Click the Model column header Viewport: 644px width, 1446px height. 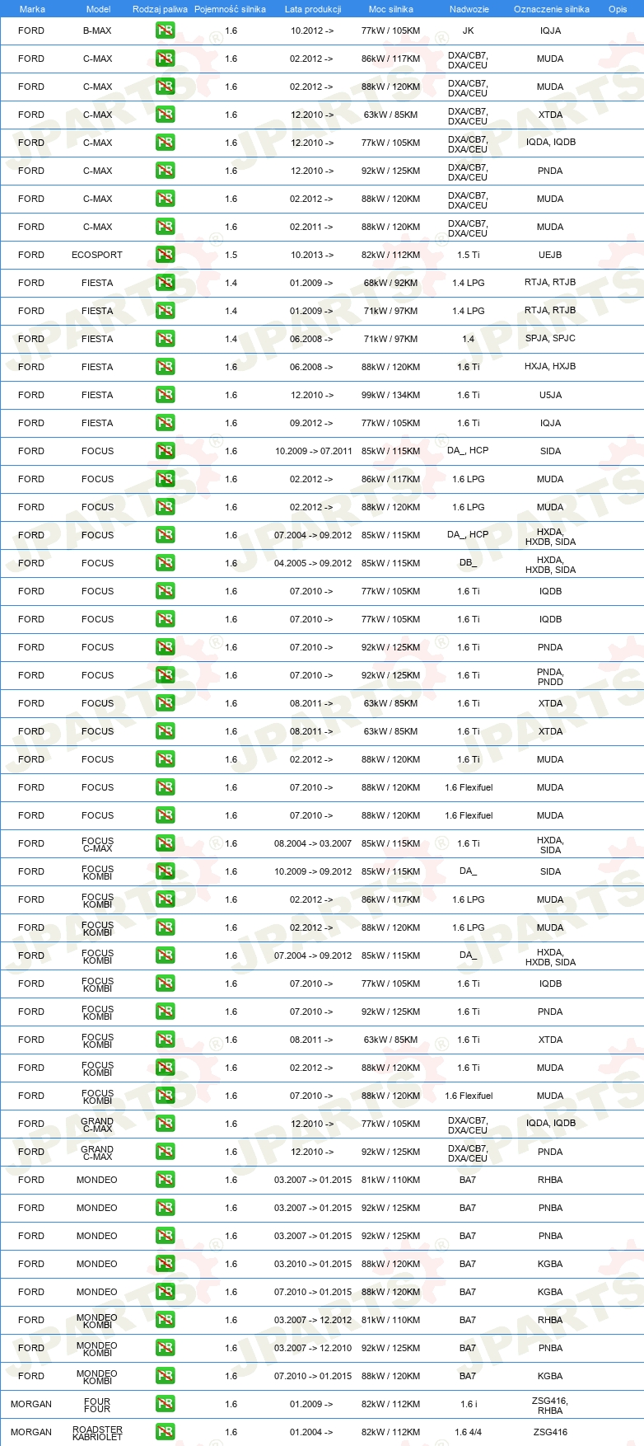(99, 9)
